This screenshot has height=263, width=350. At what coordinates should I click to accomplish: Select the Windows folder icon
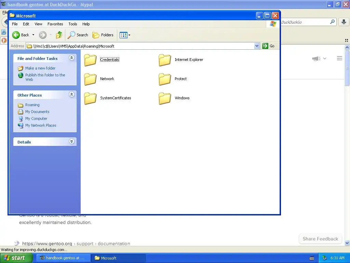pos(165,98)
